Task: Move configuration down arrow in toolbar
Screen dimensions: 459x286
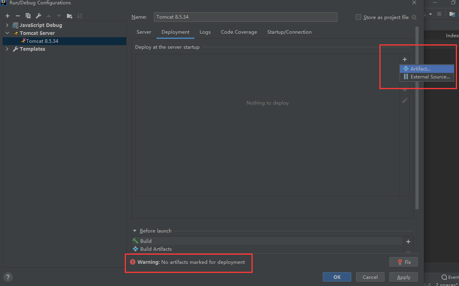Action: tap(59, 16)
